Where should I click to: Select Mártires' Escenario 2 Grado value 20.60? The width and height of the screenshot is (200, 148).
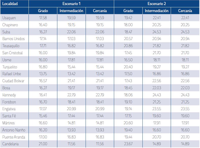click(128, 123)
